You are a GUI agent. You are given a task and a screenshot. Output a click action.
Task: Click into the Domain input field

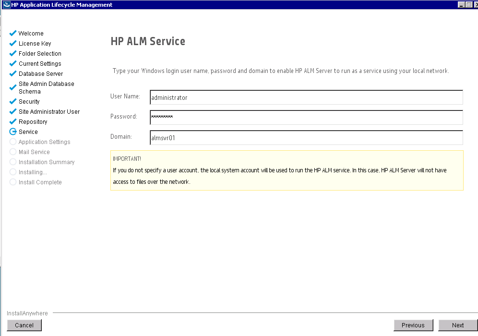pyautogui.click(x=306, y=137)
